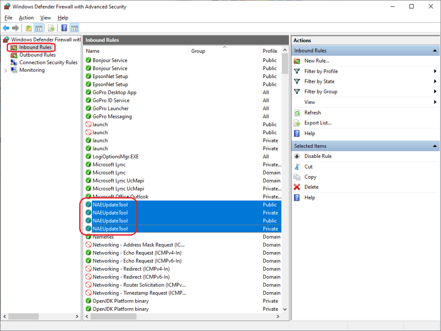Click the New Rule... action link
The height and width of the screenshot is (331, 441).
(317, 60)
